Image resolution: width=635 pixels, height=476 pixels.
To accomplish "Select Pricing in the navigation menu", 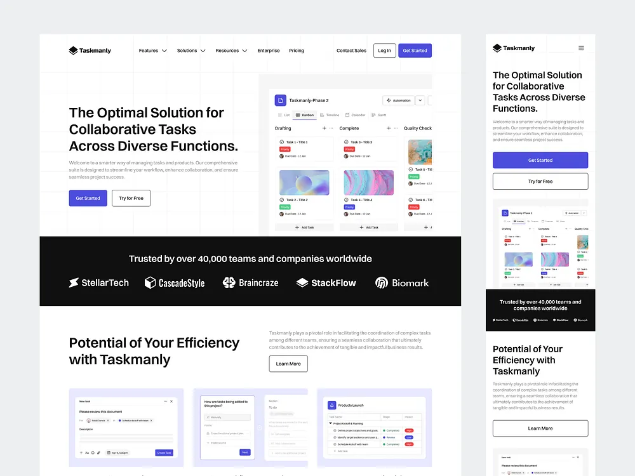I will click(x=296, y=50).
